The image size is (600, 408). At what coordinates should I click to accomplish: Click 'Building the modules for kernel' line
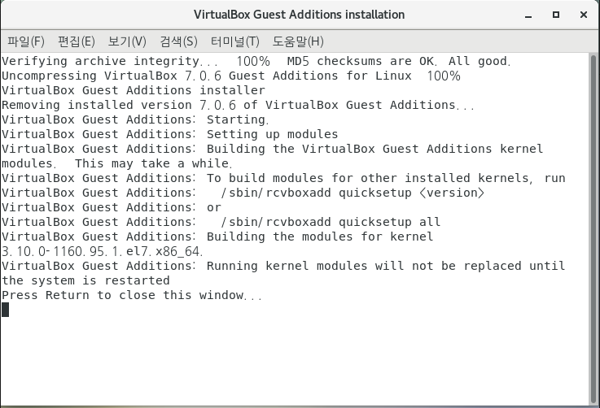click(x=217, y=237)
